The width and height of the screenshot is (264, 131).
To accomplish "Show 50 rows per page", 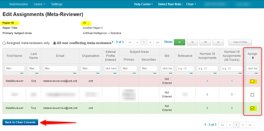I will click(192, 42).
